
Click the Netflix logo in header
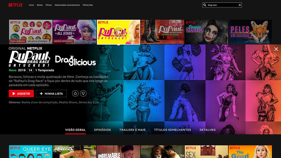pyautogui.click(x=15, y=5)
